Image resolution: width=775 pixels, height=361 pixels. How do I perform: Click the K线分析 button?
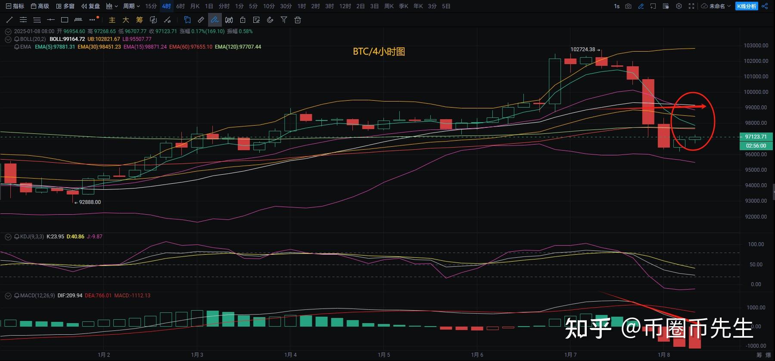pos(747,6)
